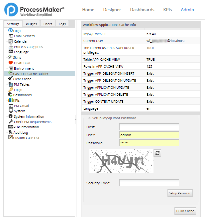Image resolution: width=205 pixels, height=217 pixels.
Task: Click the Skins palette icon
Action: [11, 57]
